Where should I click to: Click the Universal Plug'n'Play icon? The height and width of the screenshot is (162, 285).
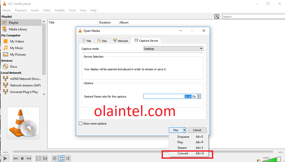point(6,92)
